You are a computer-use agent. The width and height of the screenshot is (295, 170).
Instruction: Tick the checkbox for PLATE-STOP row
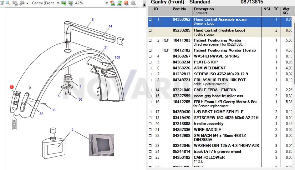click(x=150, y=62)
